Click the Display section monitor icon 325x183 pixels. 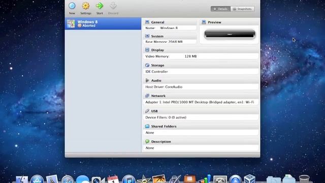click(147, 50)
